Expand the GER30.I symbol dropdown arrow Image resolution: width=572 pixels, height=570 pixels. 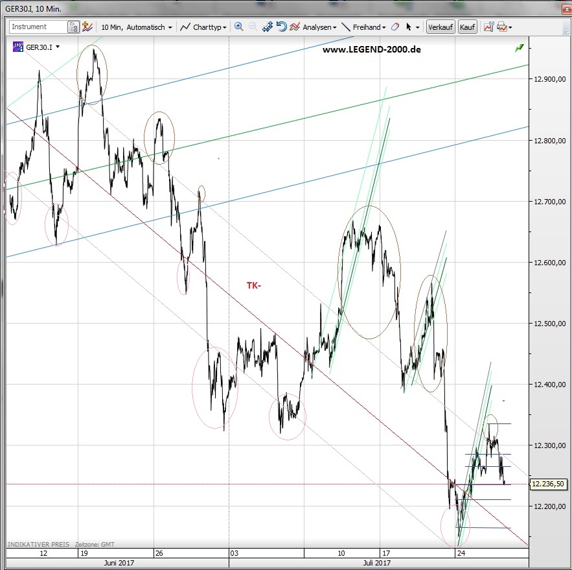58,47
